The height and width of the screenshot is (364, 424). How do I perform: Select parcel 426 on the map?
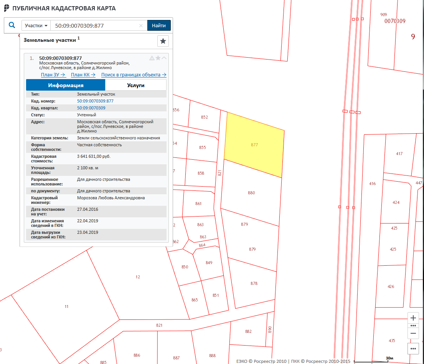click(x=391, y=286)
